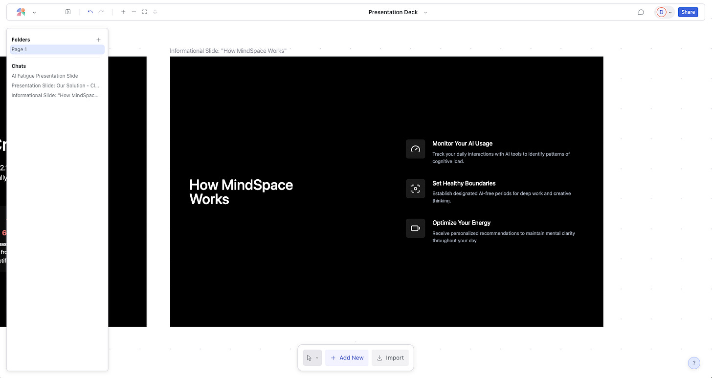
Task: Select the pointer cursor tool
Action: (309, 358)
